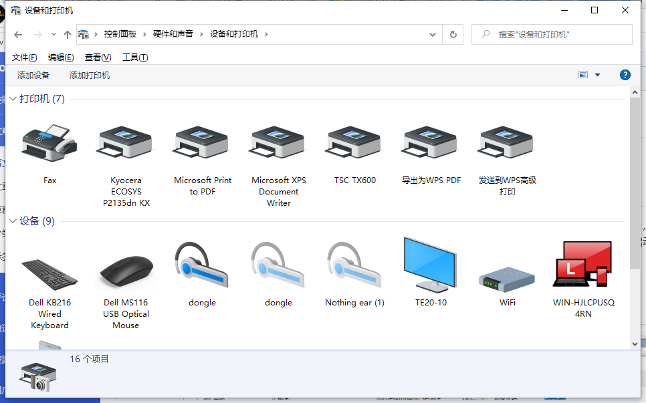Open the 工具(T) menu
The image size is (646, 403).
135,57
